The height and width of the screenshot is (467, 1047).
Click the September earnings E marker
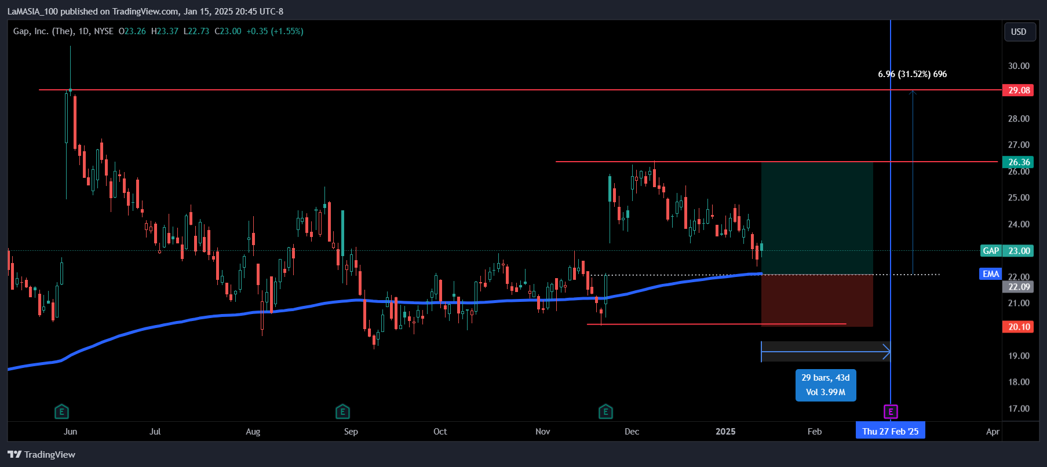[x=342, y=412]
